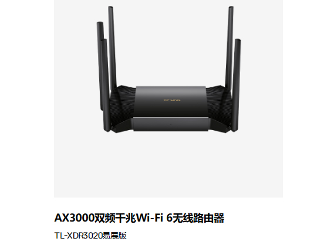The height and width of the screenshot is (245, 327).
Task: Click empty gray area below the router
Action: (168, 166)
